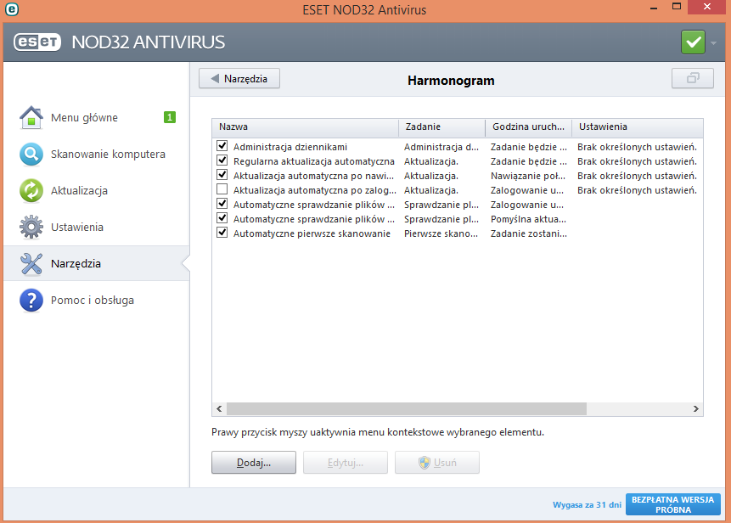The height and width of the screenshot is (523, 731).
Task: Toggle checkbox for Aktualizacja automatyczna po nawi...
Action: 222,175
